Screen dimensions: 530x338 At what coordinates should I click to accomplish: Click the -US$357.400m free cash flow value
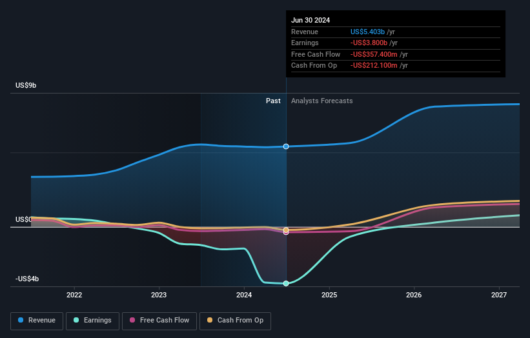[x=374, y=54]
